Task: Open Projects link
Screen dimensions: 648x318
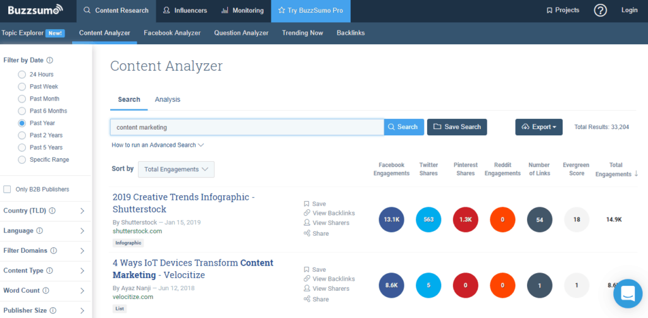Action: click(563, 10)
